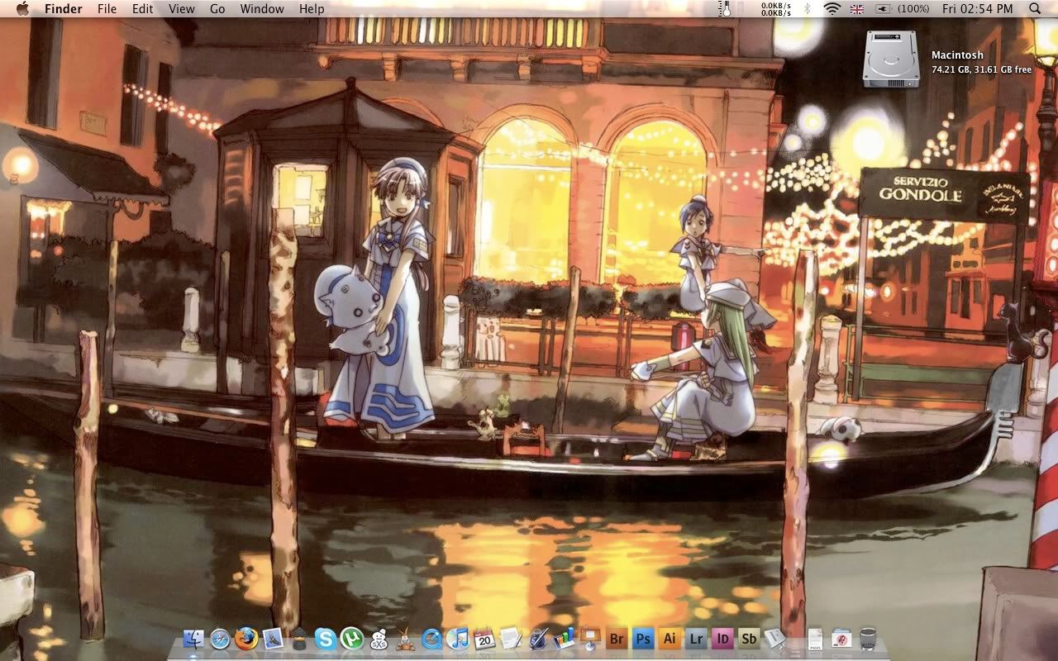Viewport: 1058px width, 661px height.
Task: Launch uTorrent from the Dock
Action: tap(351, 639)
